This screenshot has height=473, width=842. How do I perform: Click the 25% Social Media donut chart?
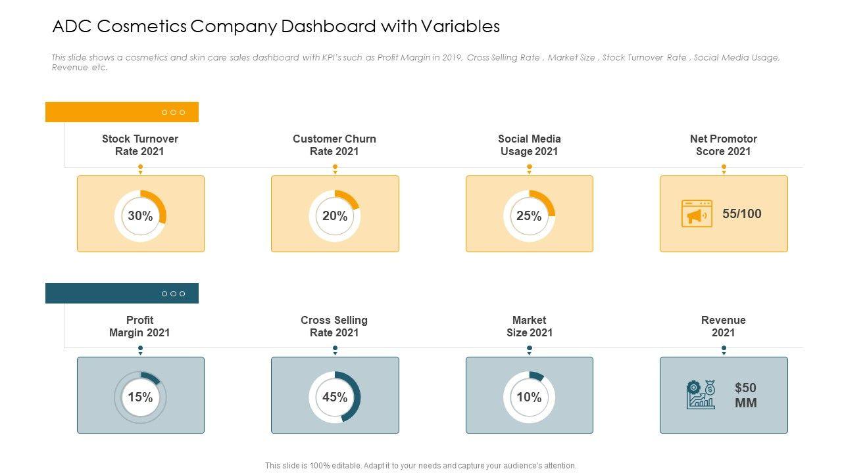click(x=529, y=216)
